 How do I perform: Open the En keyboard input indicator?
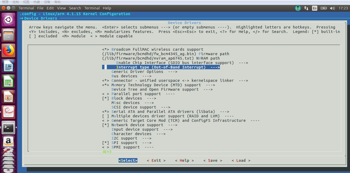pos(314,8)
